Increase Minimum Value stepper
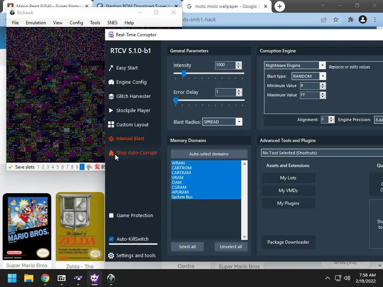 (323, 84)
